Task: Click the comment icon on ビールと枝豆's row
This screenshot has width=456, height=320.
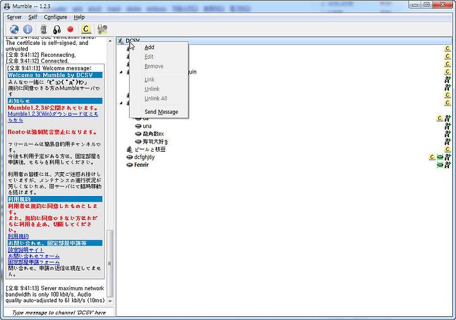Action: (x=448, y=149)
